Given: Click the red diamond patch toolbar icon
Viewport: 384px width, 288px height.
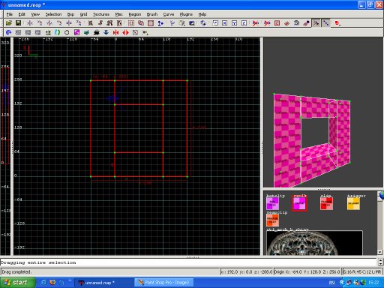Looking at the screenshot, I should point(286,23).
